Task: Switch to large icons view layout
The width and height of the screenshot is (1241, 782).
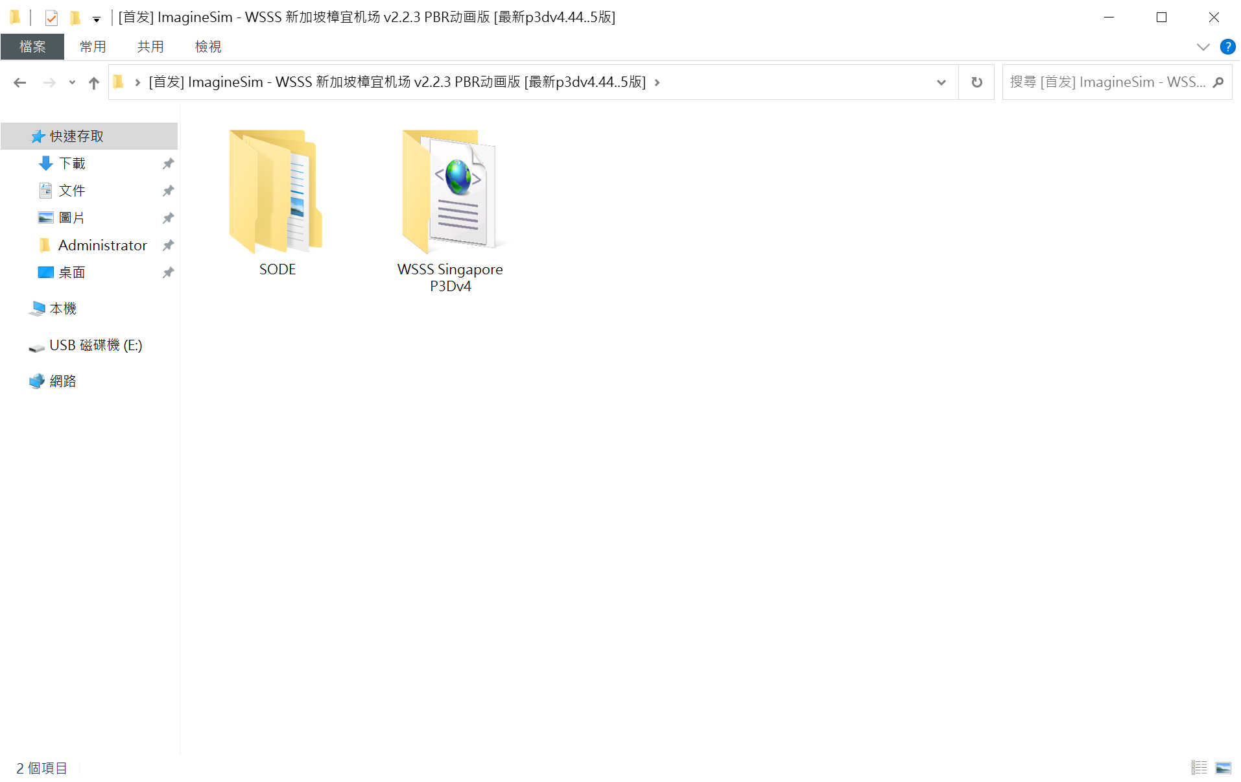Action: (x=1223, y=768)
